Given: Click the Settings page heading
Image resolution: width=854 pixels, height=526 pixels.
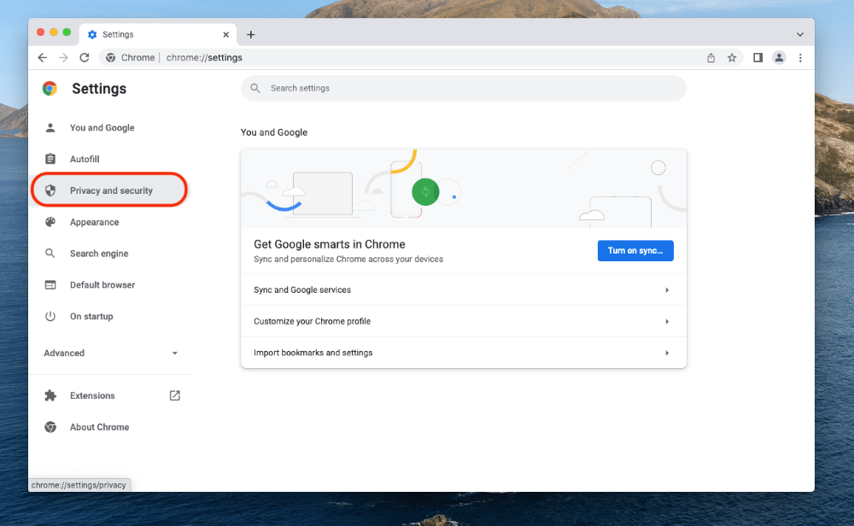Looking at the screenshot, I should [x=99, y=89].
